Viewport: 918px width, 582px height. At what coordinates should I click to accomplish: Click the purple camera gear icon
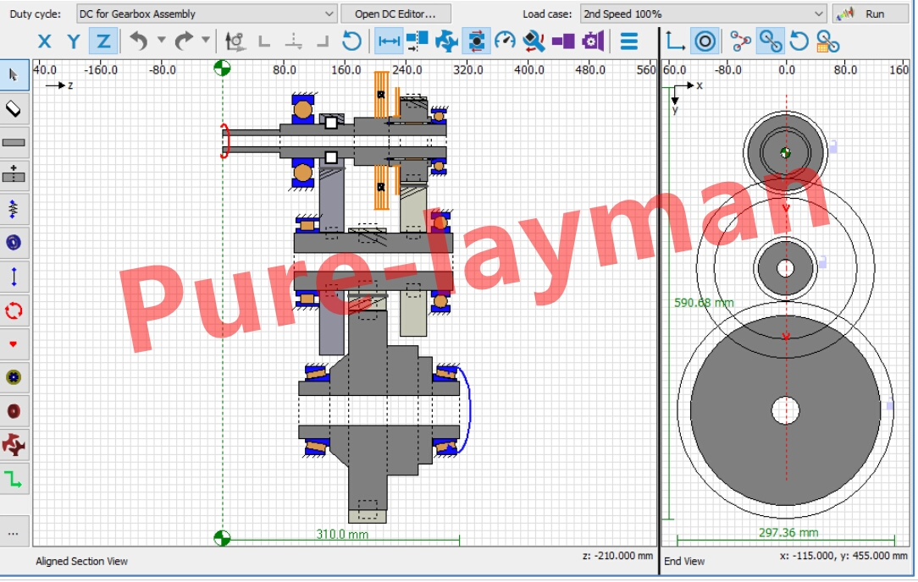click(593, 41)
